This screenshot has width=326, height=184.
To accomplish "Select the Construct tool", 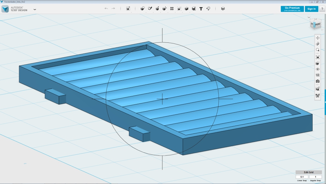I will 157,9.
